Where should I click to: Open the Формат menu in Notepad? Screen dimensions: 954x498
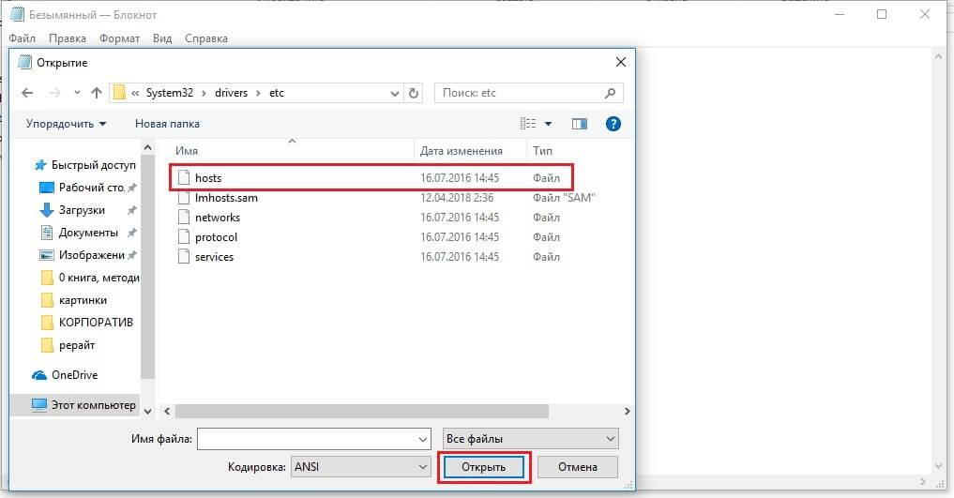[x=119, y=38]
